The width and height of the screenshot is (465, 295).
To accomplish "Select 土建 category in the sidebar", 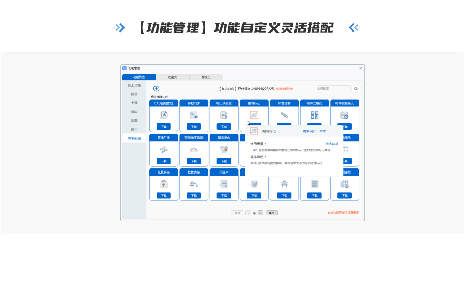I will click(x=134, y=103).
